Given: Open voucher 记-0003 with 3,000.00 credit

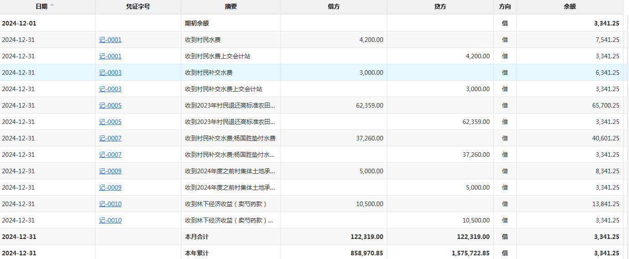Looking at the screenshot, I should [110, 89].
